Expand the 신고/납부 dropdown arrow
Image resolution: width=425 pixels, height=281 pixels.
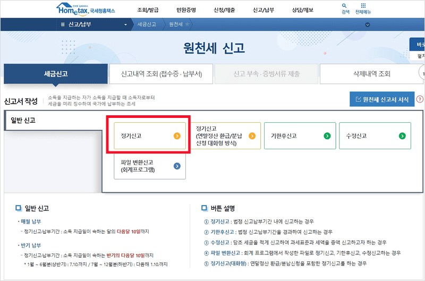(125, 24)
